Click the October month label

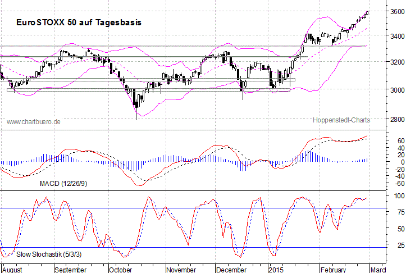[120, 270]
